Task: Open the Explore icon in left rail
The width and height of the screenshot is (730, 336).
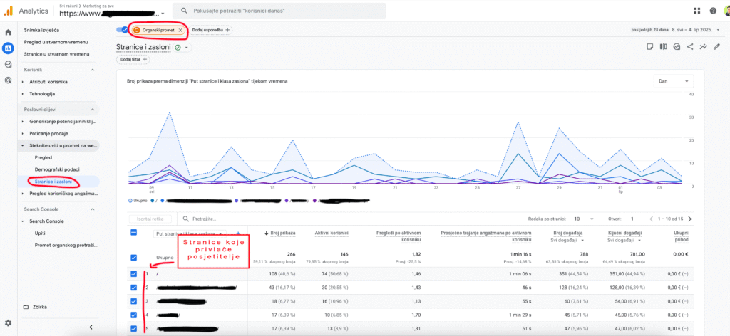Action: [8, 64]
